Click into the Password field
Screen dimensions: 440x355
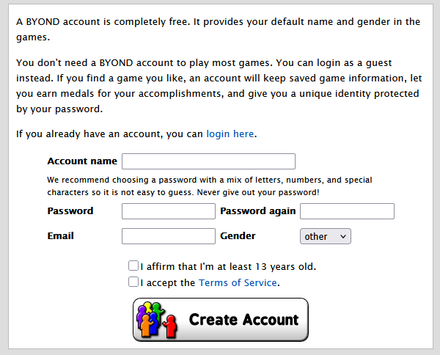click(168, 211)
